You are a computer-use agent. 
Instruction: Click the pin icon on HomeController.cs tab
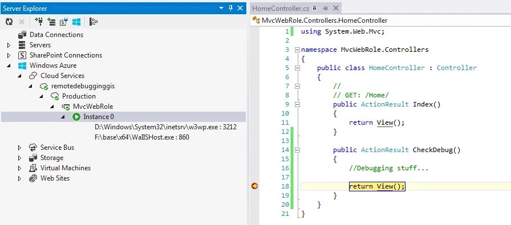pyautogui.click(x=325, y=8)
